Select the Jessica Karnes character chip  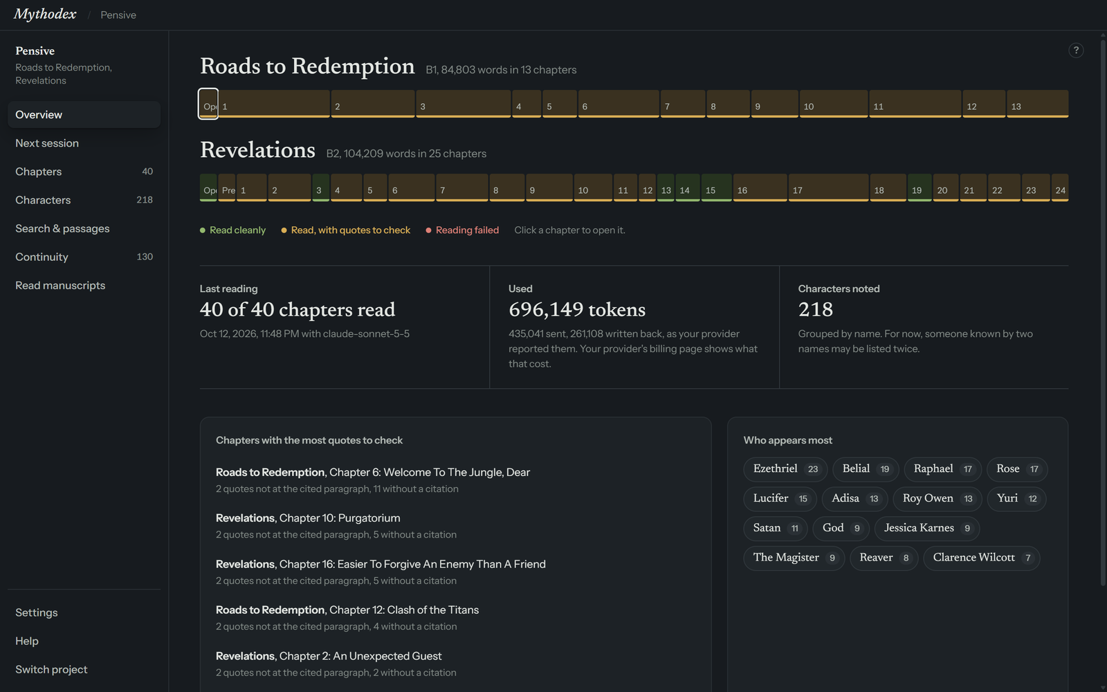(x=927, y=528)
